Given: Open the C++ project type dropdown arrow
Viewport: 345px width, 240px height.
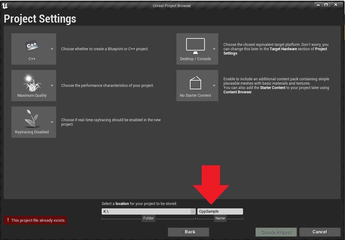Looking at the screenshot, I should point(52,49).
